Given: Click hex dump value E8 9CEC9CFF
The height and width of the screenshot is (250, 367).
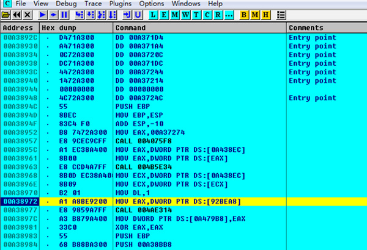Looking at the screenshot, I should [83, 141].
